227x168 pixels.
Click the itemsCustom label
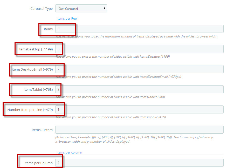tap(42, 130)
